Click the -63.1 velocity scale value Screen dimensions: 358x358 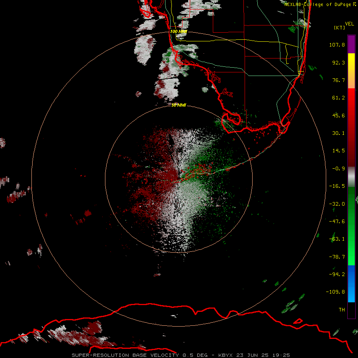(x=337, y=239)
